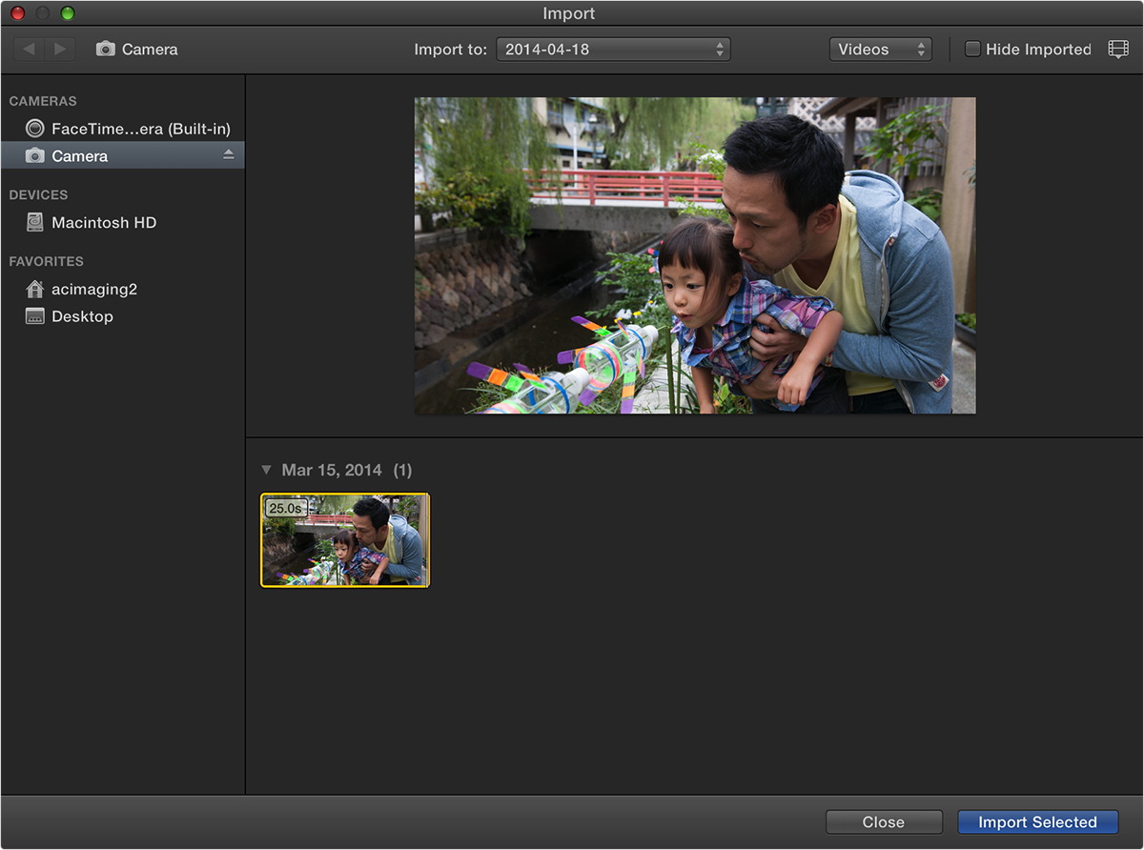Select the 25.0s video clip thumbnail
1144x850 pixels.
click(345, 539)
